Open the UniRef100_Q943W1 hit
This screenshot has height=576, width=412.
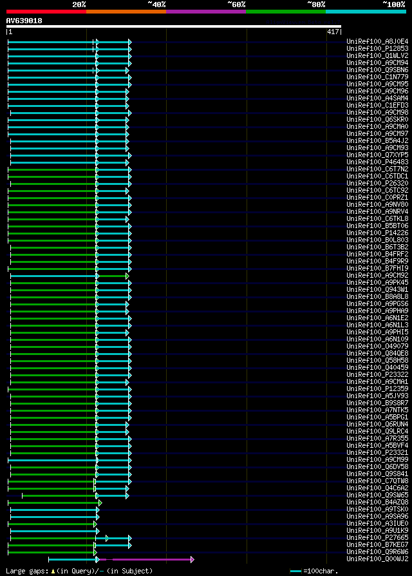[377, 289]
